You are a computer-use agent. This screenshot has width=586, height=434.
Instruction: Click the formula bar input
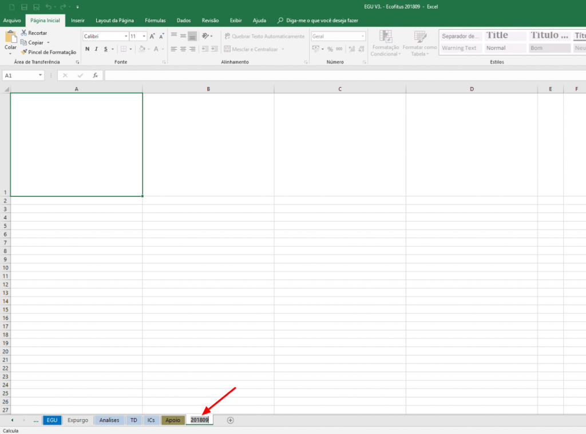pyautogui.click(x=345, y=75)
